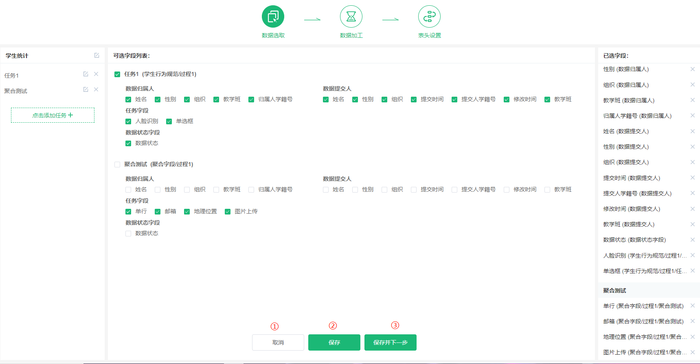Uncheck 提交时间 under 任务1 数据提交人
The height and width of the screenshot is (364, 700).
pos(414,100)
